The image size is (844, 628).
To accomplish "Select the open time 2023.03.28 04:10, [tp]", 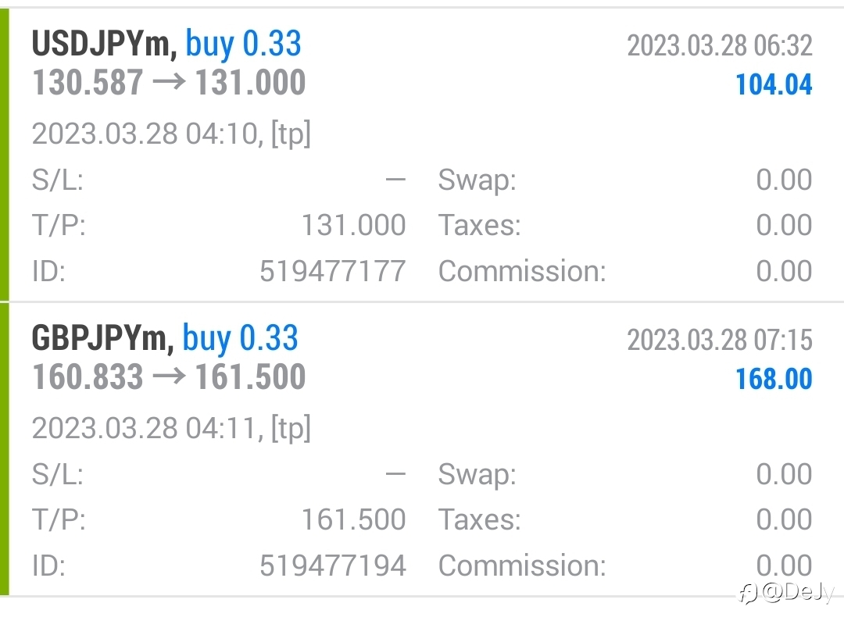I will (171, 134).
